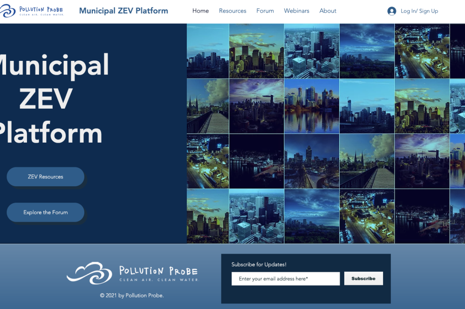Click the Municipal ZEV Platform header title

tap(123, 11)
